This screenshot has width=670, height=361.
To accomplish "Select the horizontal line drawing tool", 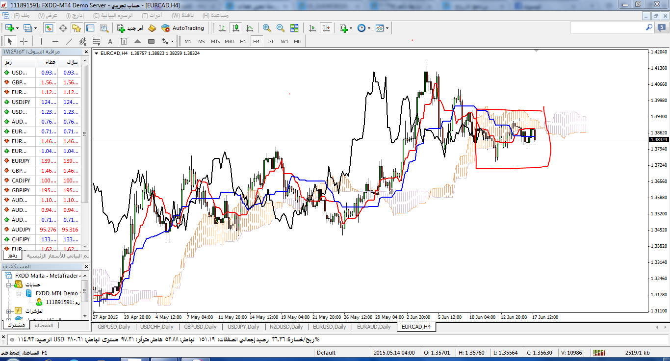I will pyautogui.click(x=55, y=41).
